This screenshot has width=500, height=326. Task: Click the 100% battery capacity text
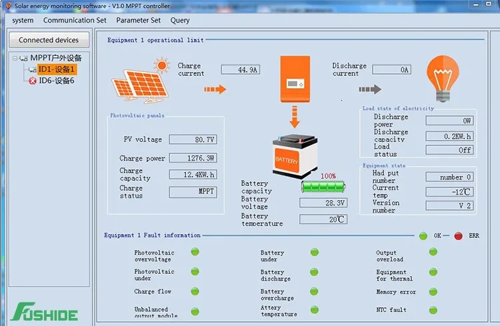click(328, 176)
